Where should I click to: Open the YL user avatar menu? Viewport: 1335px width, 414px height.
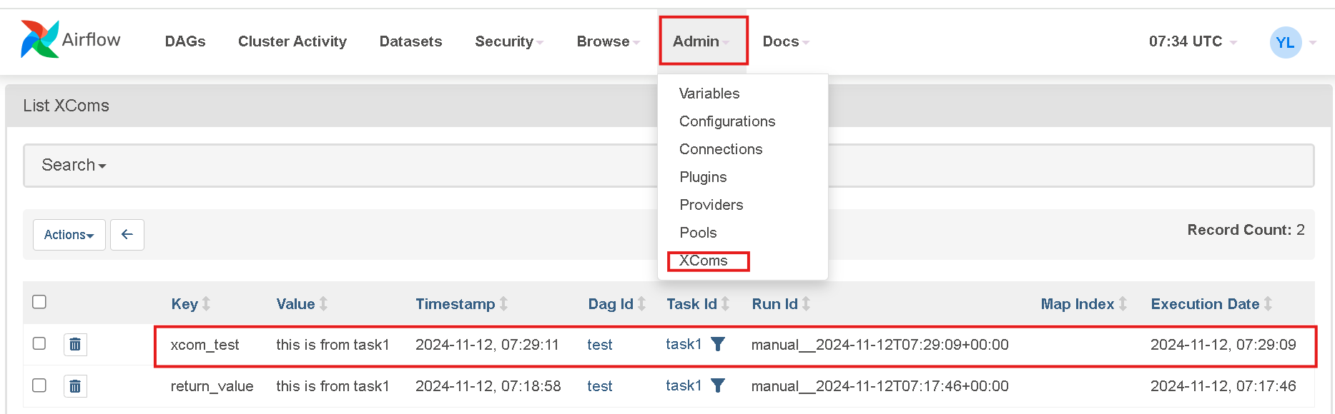coord(1285,42)
